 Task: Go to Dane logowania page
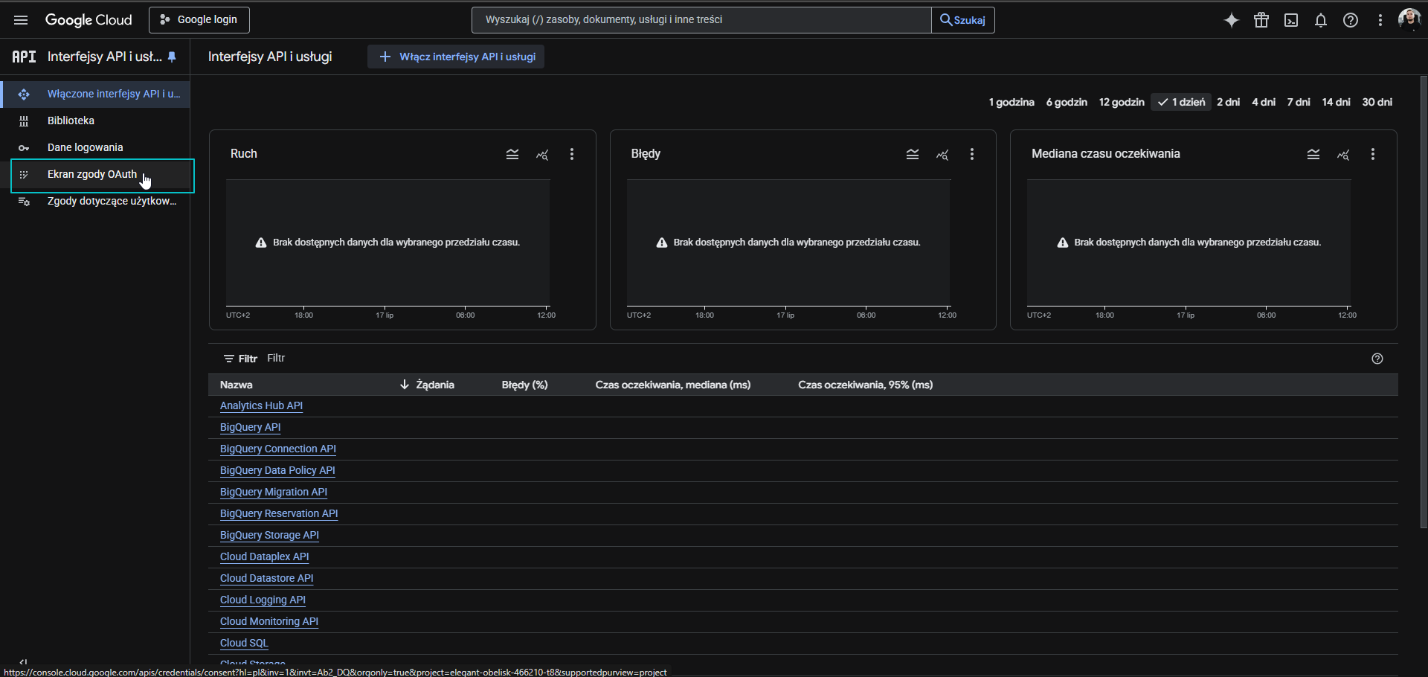pos(85,147)
